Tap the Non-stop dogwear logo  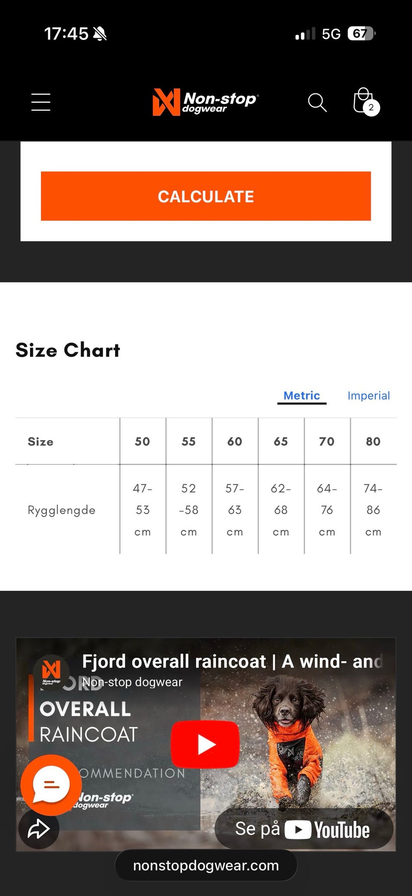[205, 102]
